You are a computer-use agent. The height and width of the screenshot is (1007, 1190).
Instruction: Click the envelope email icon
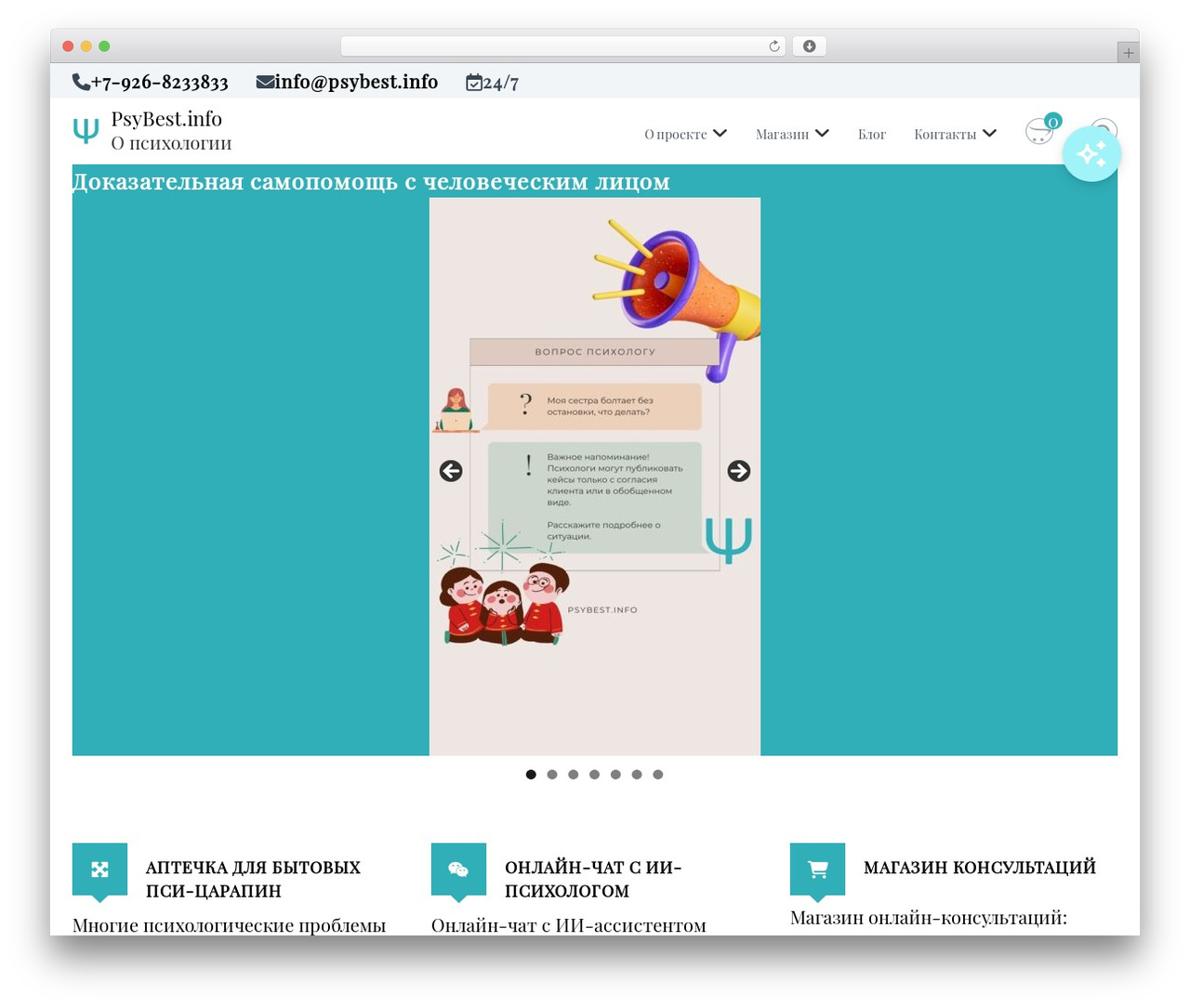click(265, 83)
